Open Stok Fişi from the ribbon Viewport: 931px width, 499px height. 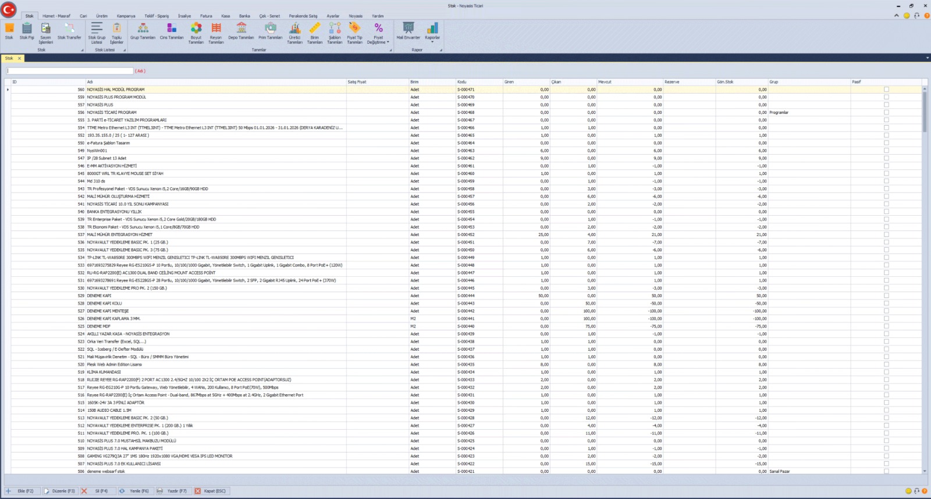point(27,31)
